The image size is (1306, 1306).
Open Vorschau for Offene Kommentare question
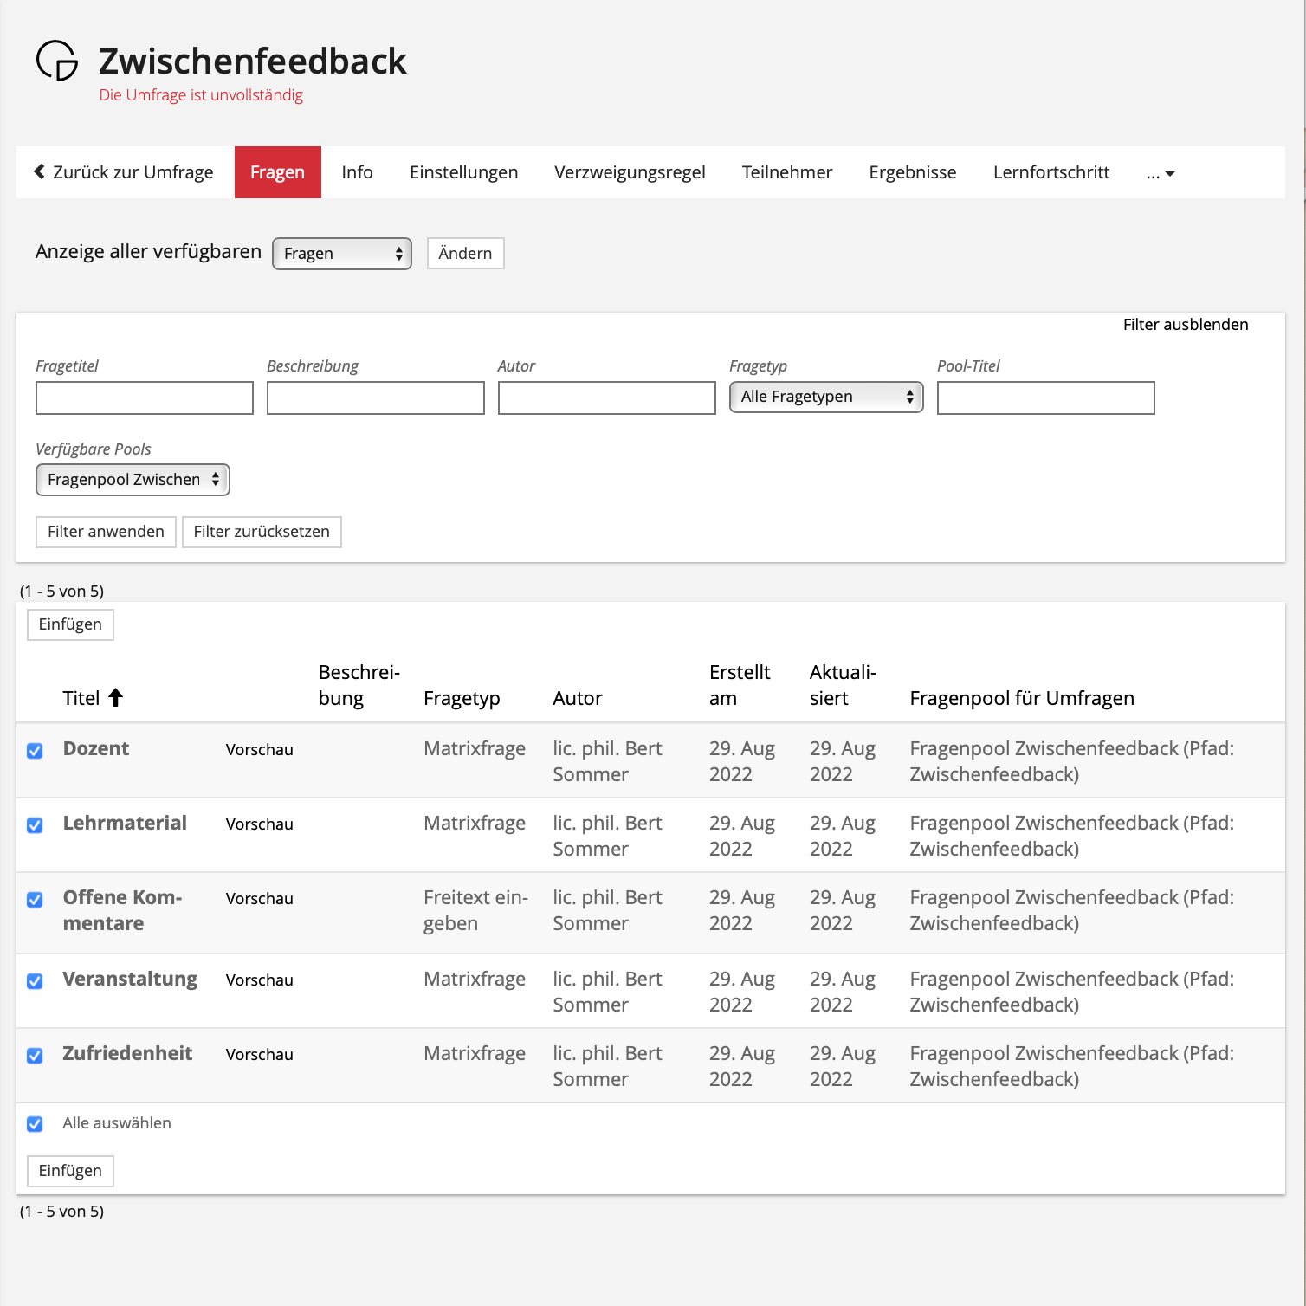coord(259,899)
